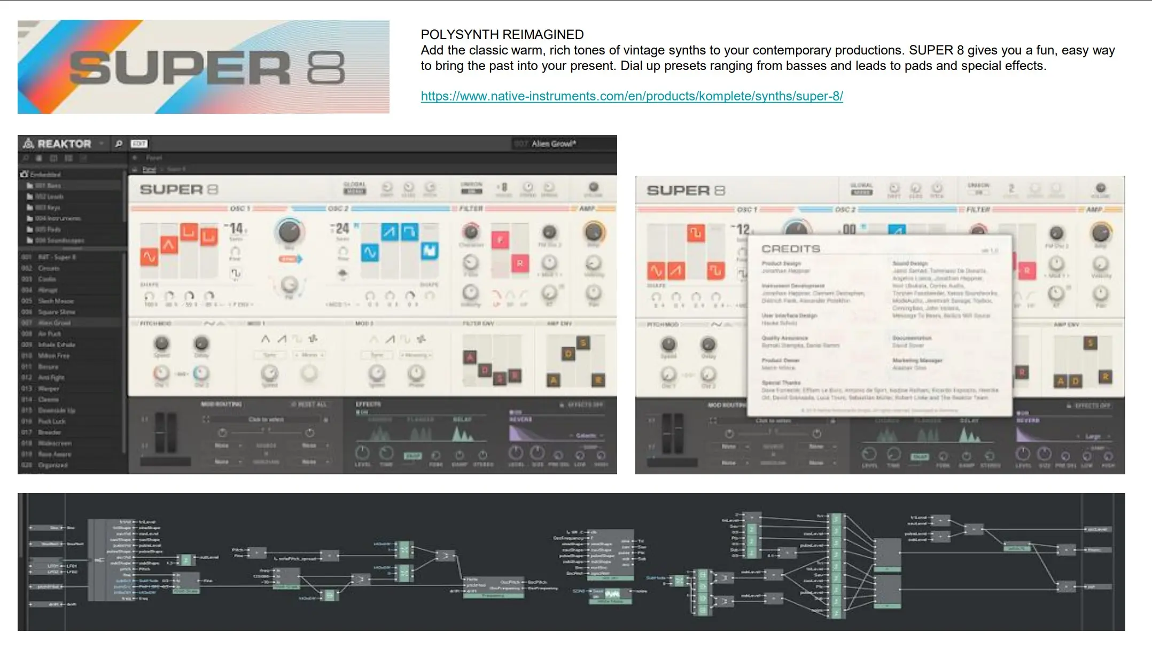Click Filter Env A tile in left synth
The image size is (1152, 649).
(470, 357)
